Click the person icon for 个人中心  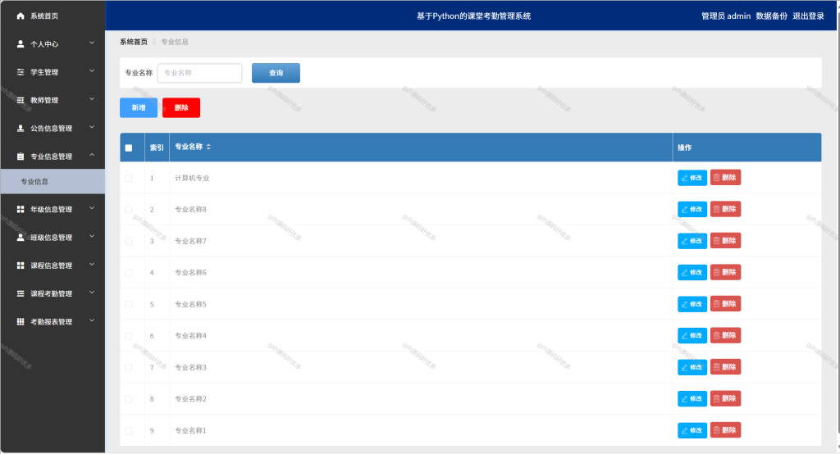(21, 44)
